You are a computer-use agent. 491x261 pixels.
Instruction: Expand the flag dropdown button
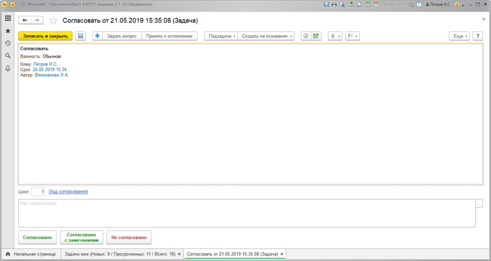(x=352, y=36)
